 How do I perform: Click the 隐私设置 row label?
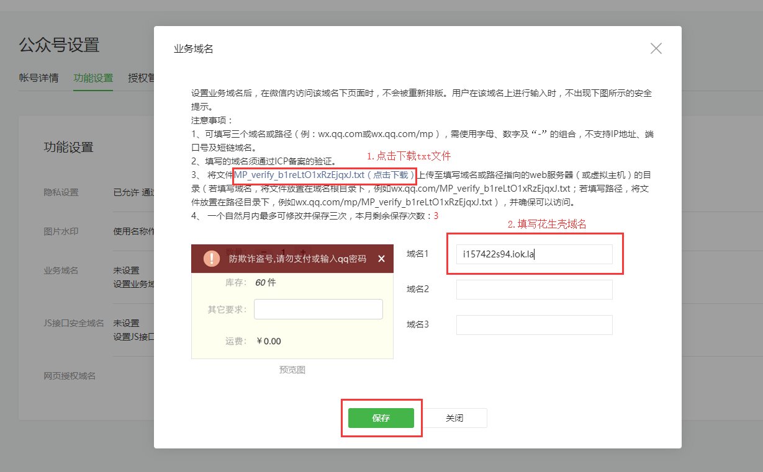pyautogui.click(x=61, y=192)
